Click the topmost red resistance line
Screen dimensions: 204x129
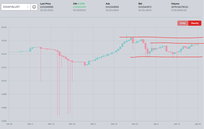tap(161, 37)
